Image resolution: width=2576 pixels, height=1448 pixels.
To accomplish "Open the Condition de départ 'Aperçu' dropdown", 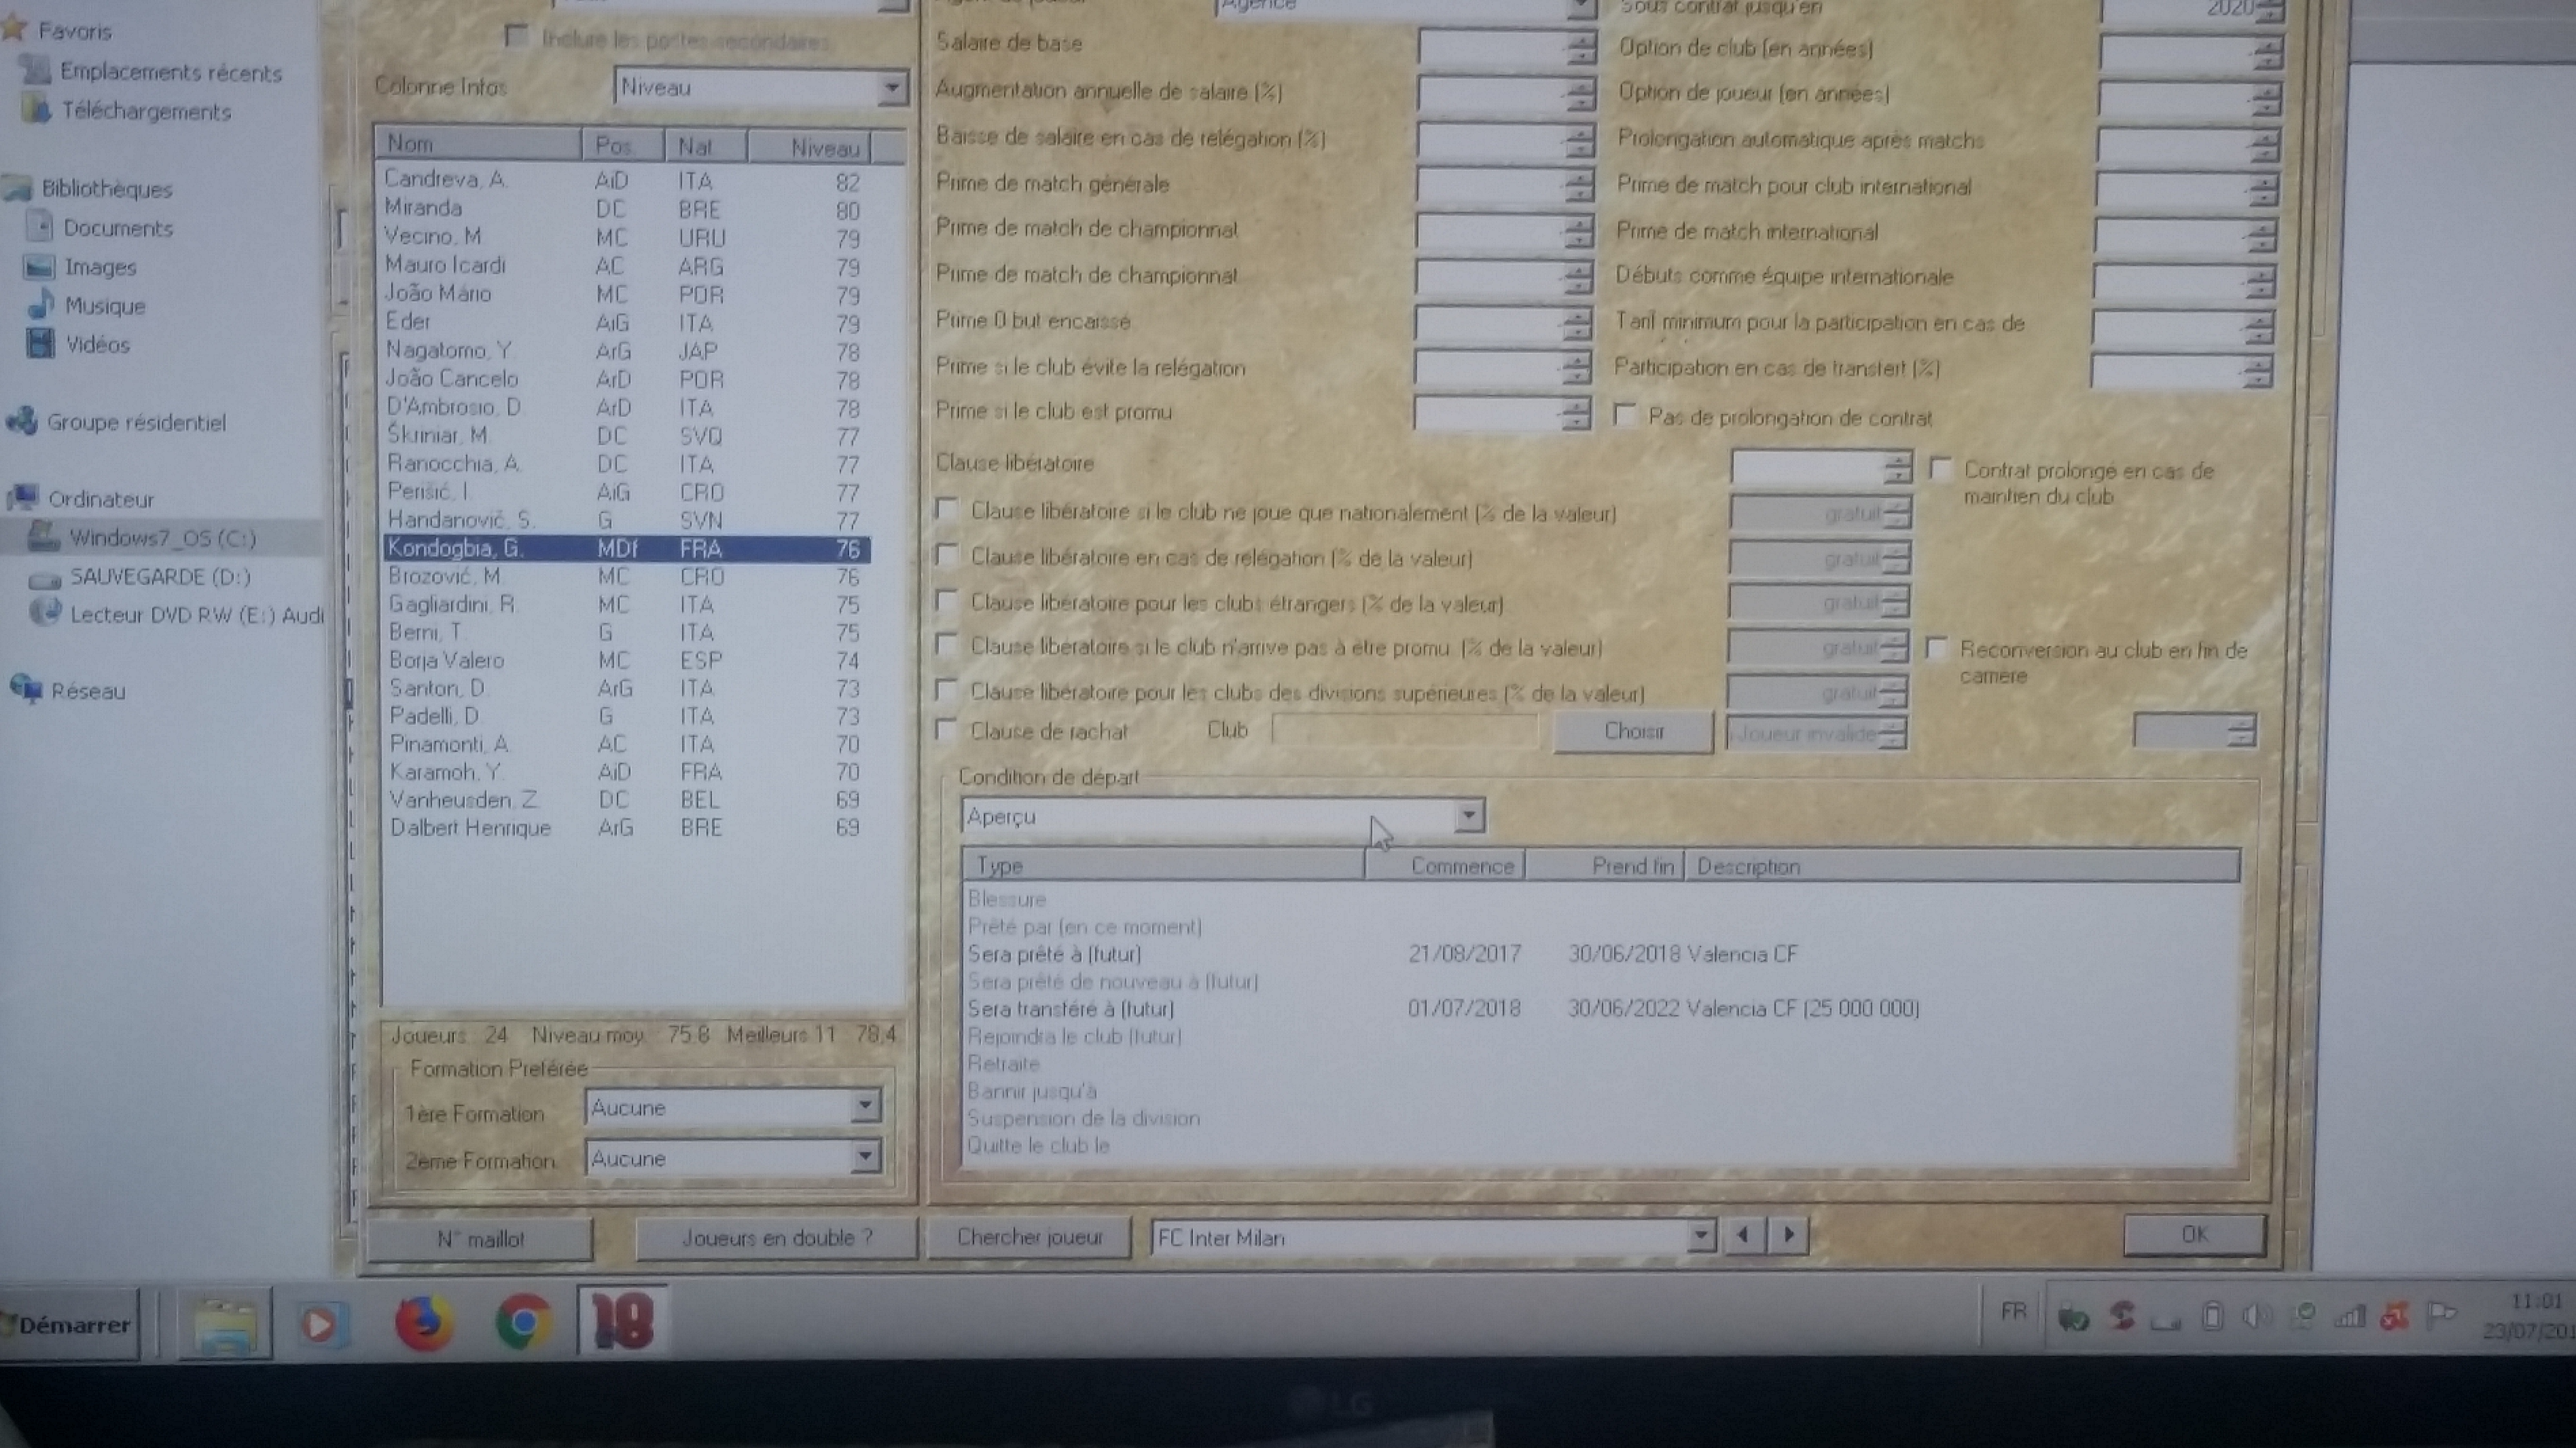I will point(1468,816).
